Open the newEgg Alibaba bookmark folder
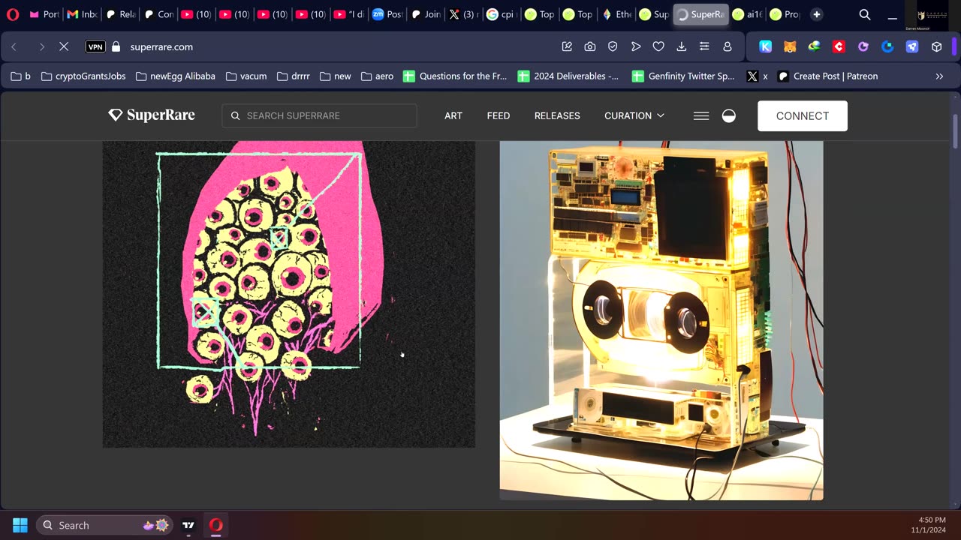This screenshot has width=961, height=540. point(174,76)
